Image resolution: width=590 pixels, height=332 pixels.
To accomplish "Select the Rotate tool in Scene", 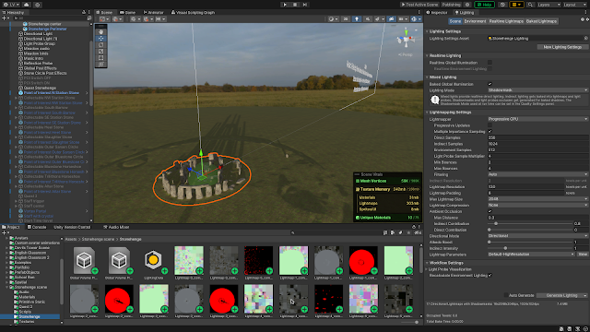I will tap(100, 45).
